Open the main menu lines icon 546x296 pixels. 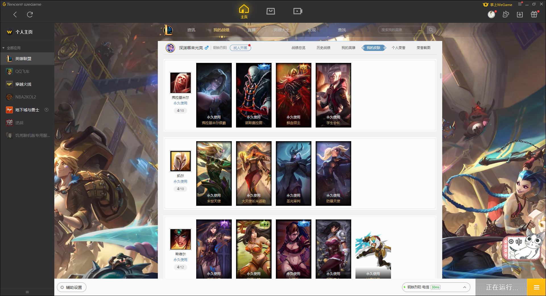point(520,4)
